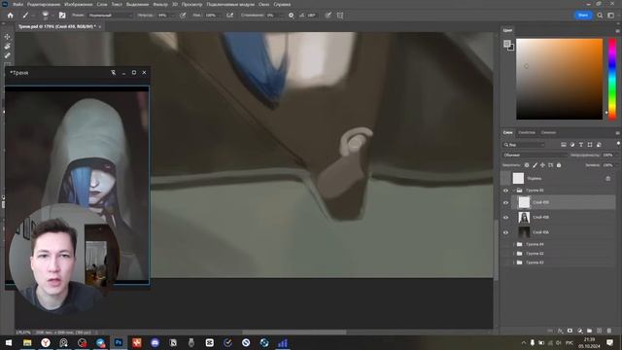
Task: Click the brush angle icon
Action: point(302,16)
